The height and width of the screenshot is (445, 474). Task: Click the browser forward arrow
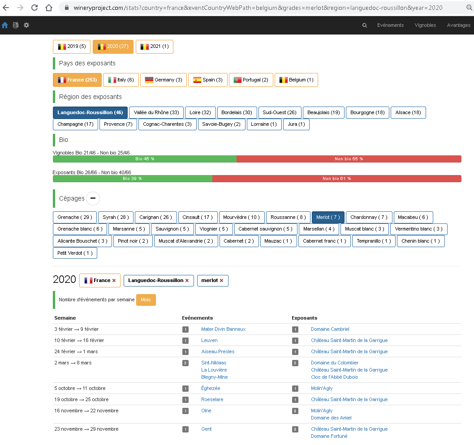(x=20, y=8)
